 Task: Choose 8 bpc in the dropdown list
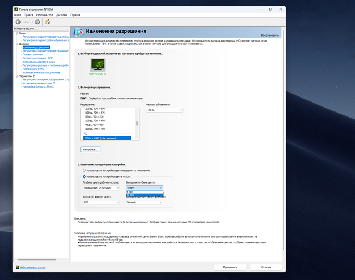tap(144, 192)
